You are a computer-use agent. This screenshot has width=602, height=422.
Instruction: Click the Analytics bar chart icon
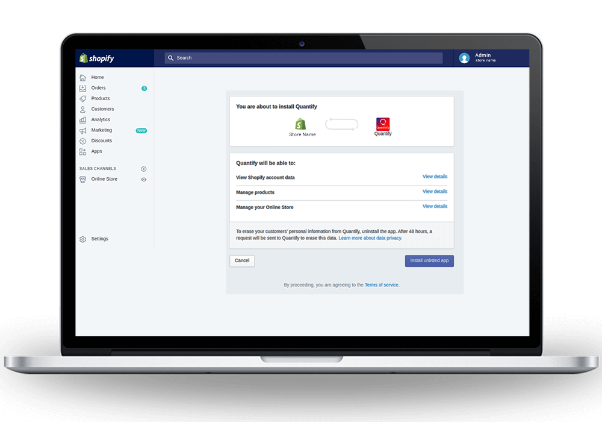click(82, 120)
